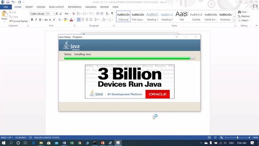Decrease font size with Shrink Font
Screen dimensions: 259x146
click(x=61, y=13)
